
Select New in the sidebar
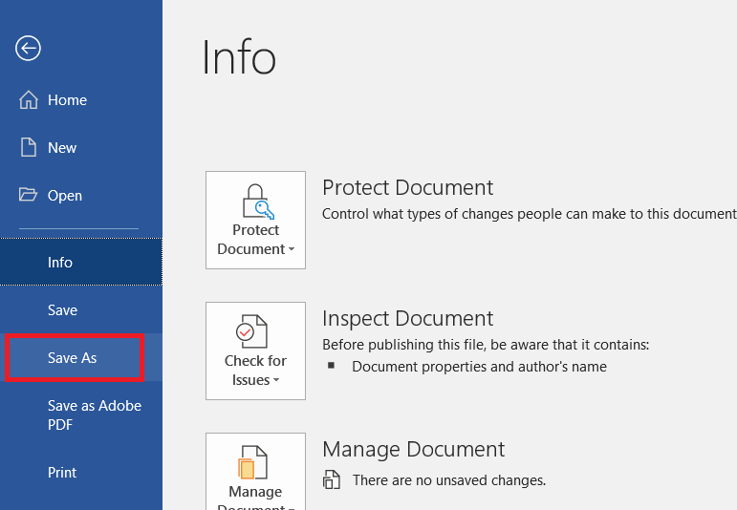(81, 147)
